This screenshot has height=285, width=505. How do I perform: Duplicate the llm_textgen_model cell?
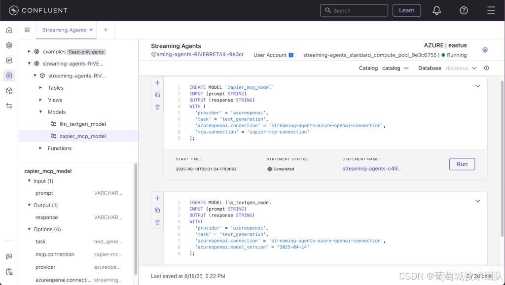(x=157, y=210)
